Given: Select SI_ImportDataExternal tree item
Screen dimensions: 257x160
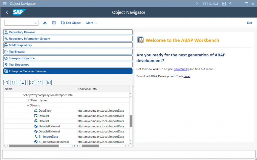Looking at the screenshot, I should (x=54, y=142).
